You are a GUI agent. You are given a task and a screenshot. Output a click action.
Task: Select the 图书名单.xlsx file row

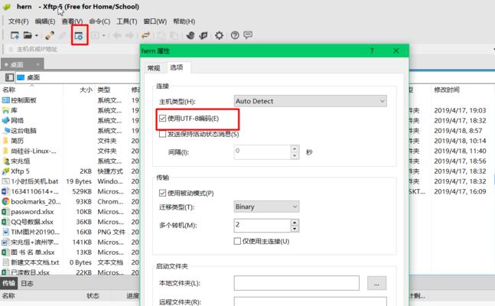pyautogui.click(x=70, y=252)
